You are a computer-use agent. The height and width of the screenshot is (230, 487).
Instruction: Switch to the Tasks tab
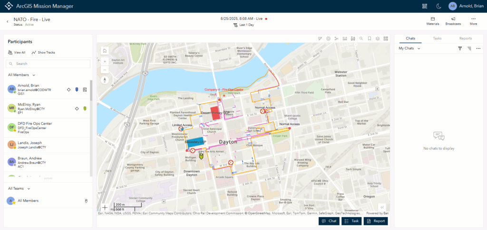click(x=438, y=38)
